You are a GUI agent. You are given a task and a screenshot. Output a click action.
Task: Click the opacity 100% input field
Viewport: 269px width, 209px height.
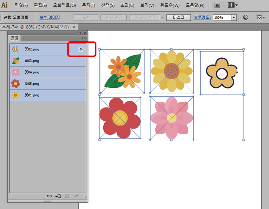(x=222, y=17)
